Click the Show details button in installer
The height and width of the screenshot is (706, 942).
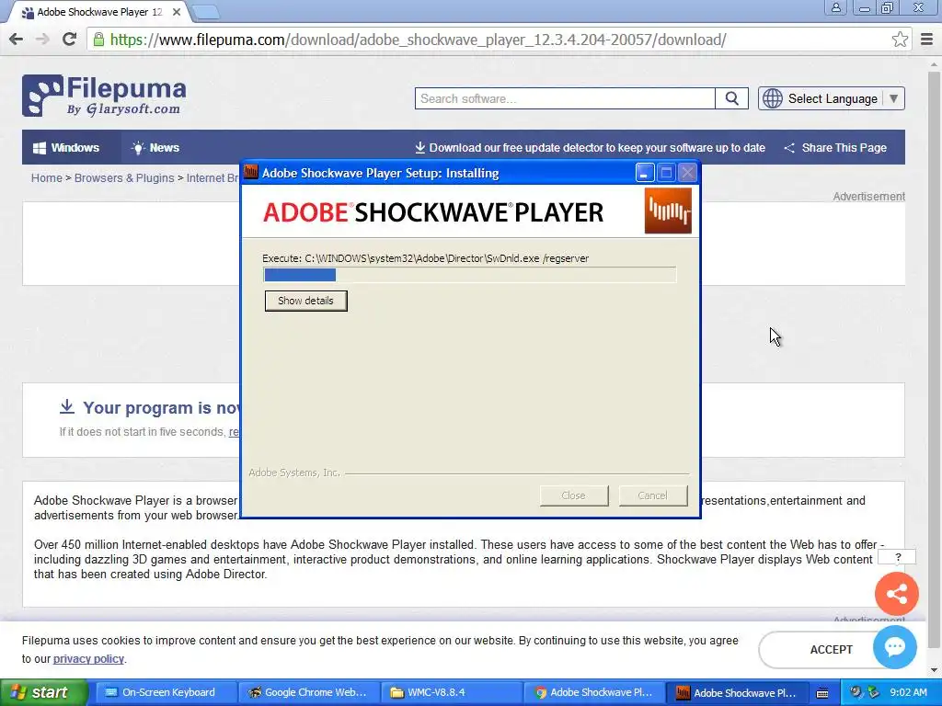tap(305, 301)
